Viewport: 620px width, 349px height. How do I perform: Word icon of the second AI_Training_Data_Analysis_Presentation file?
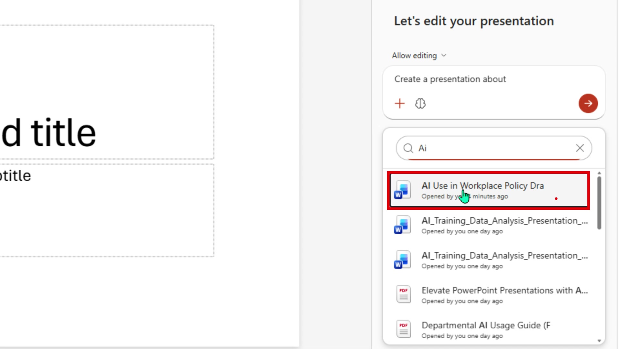[402, 260]
